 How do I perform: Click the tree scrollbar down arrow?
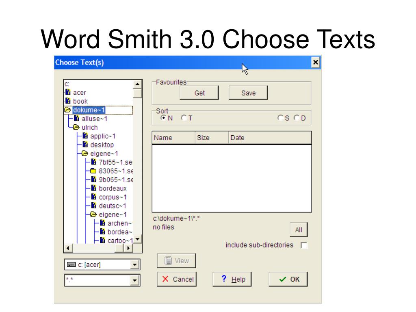coord(137,239)
